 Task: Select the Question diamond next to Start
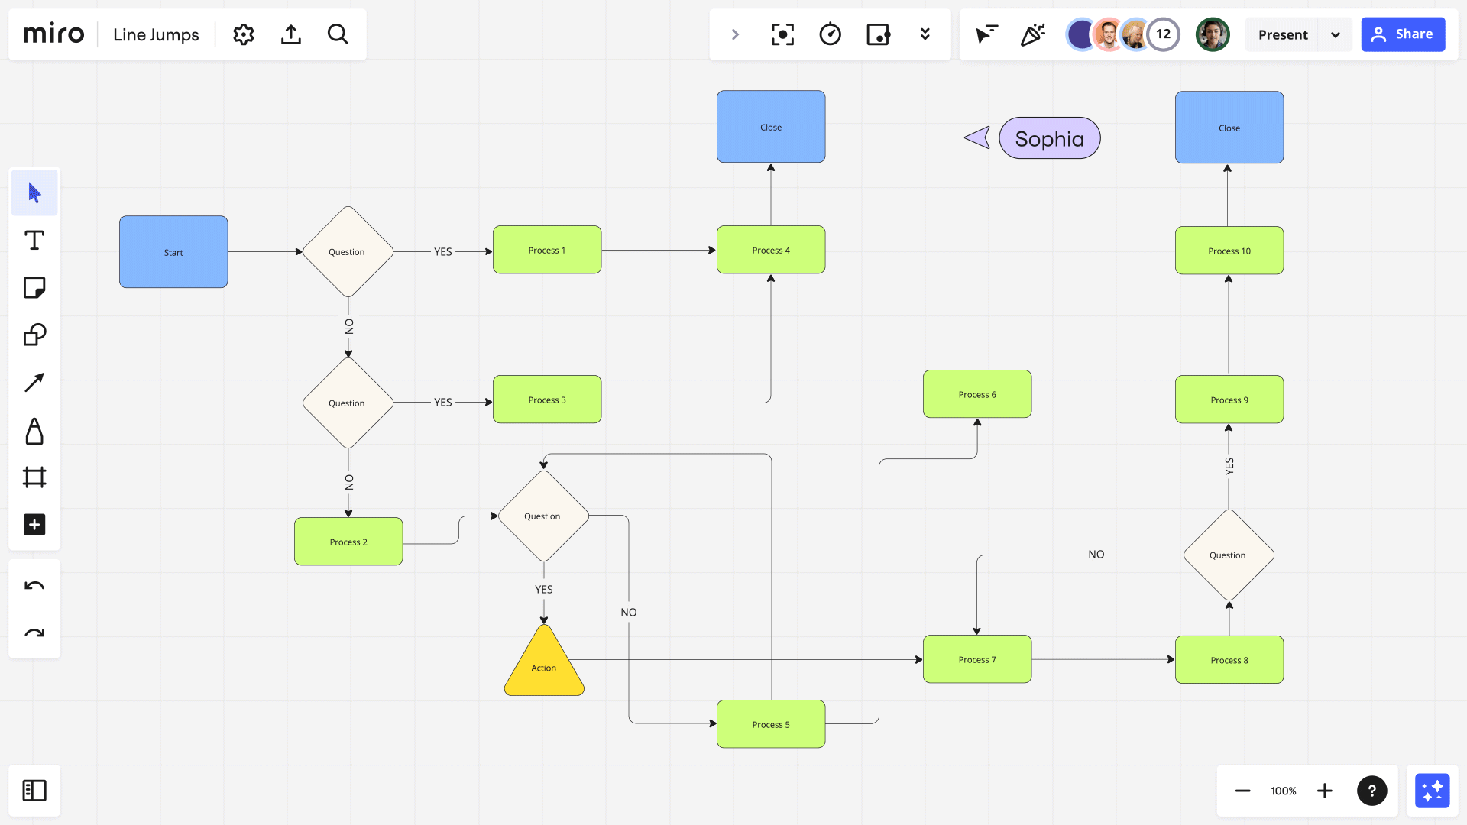click(348, 251)
